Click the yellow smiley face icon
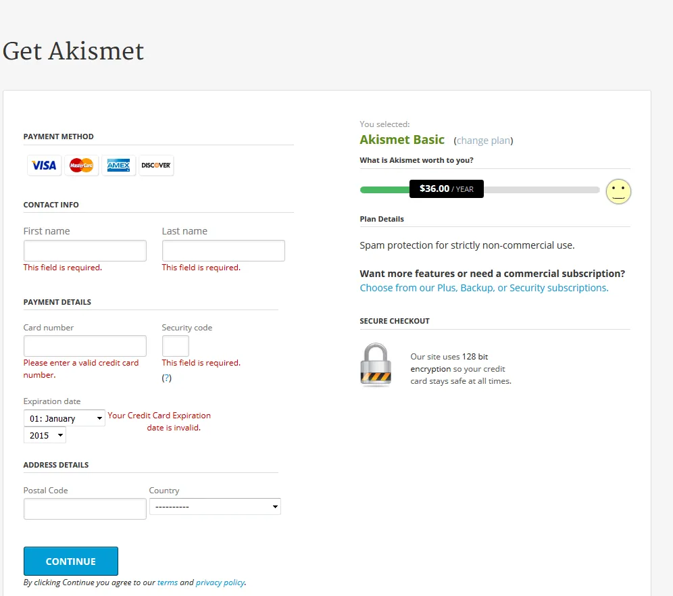This screenshot has width=673, height=596. tap(618, 191)
